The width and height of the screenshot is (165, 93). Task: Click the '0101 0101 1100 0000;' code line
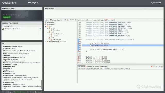(x=99, y=43)
